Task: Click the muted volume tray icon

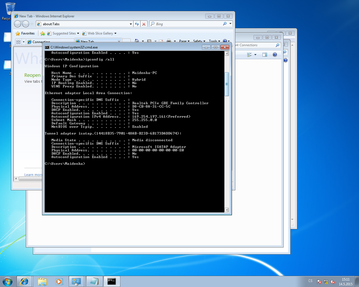Action: 333,282
